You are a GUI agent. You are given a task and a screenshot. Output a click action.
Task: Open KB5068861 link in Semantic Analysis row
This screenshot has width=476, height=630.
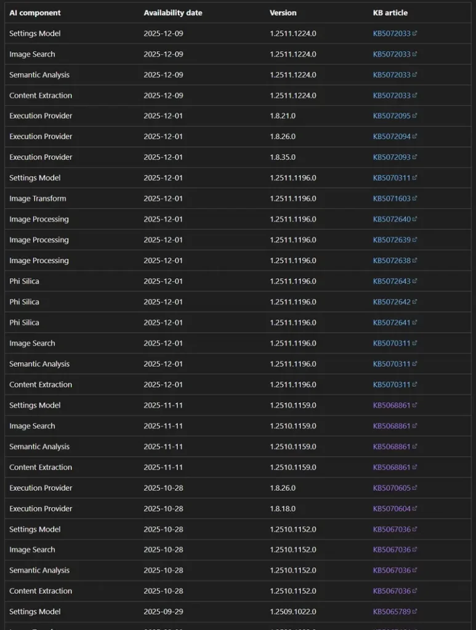point(392,447)
